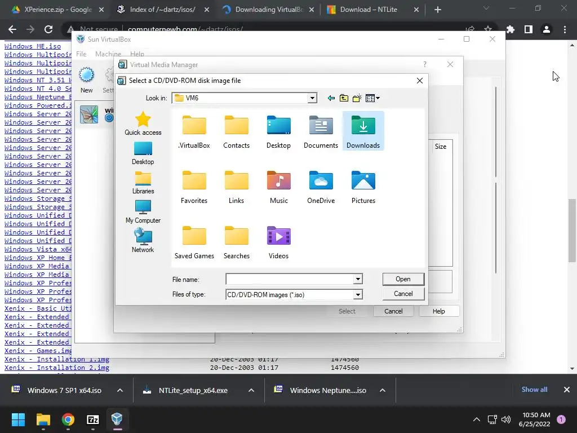Viewport: 577px width, 433px height.
Task: Go to Quick access in places bar
Action: click(x=143, y=123)
